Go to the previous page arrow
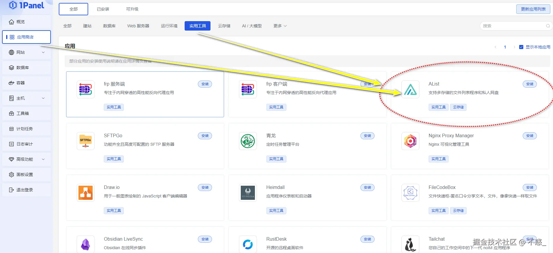The image size is (553, 253). point(496,47)
